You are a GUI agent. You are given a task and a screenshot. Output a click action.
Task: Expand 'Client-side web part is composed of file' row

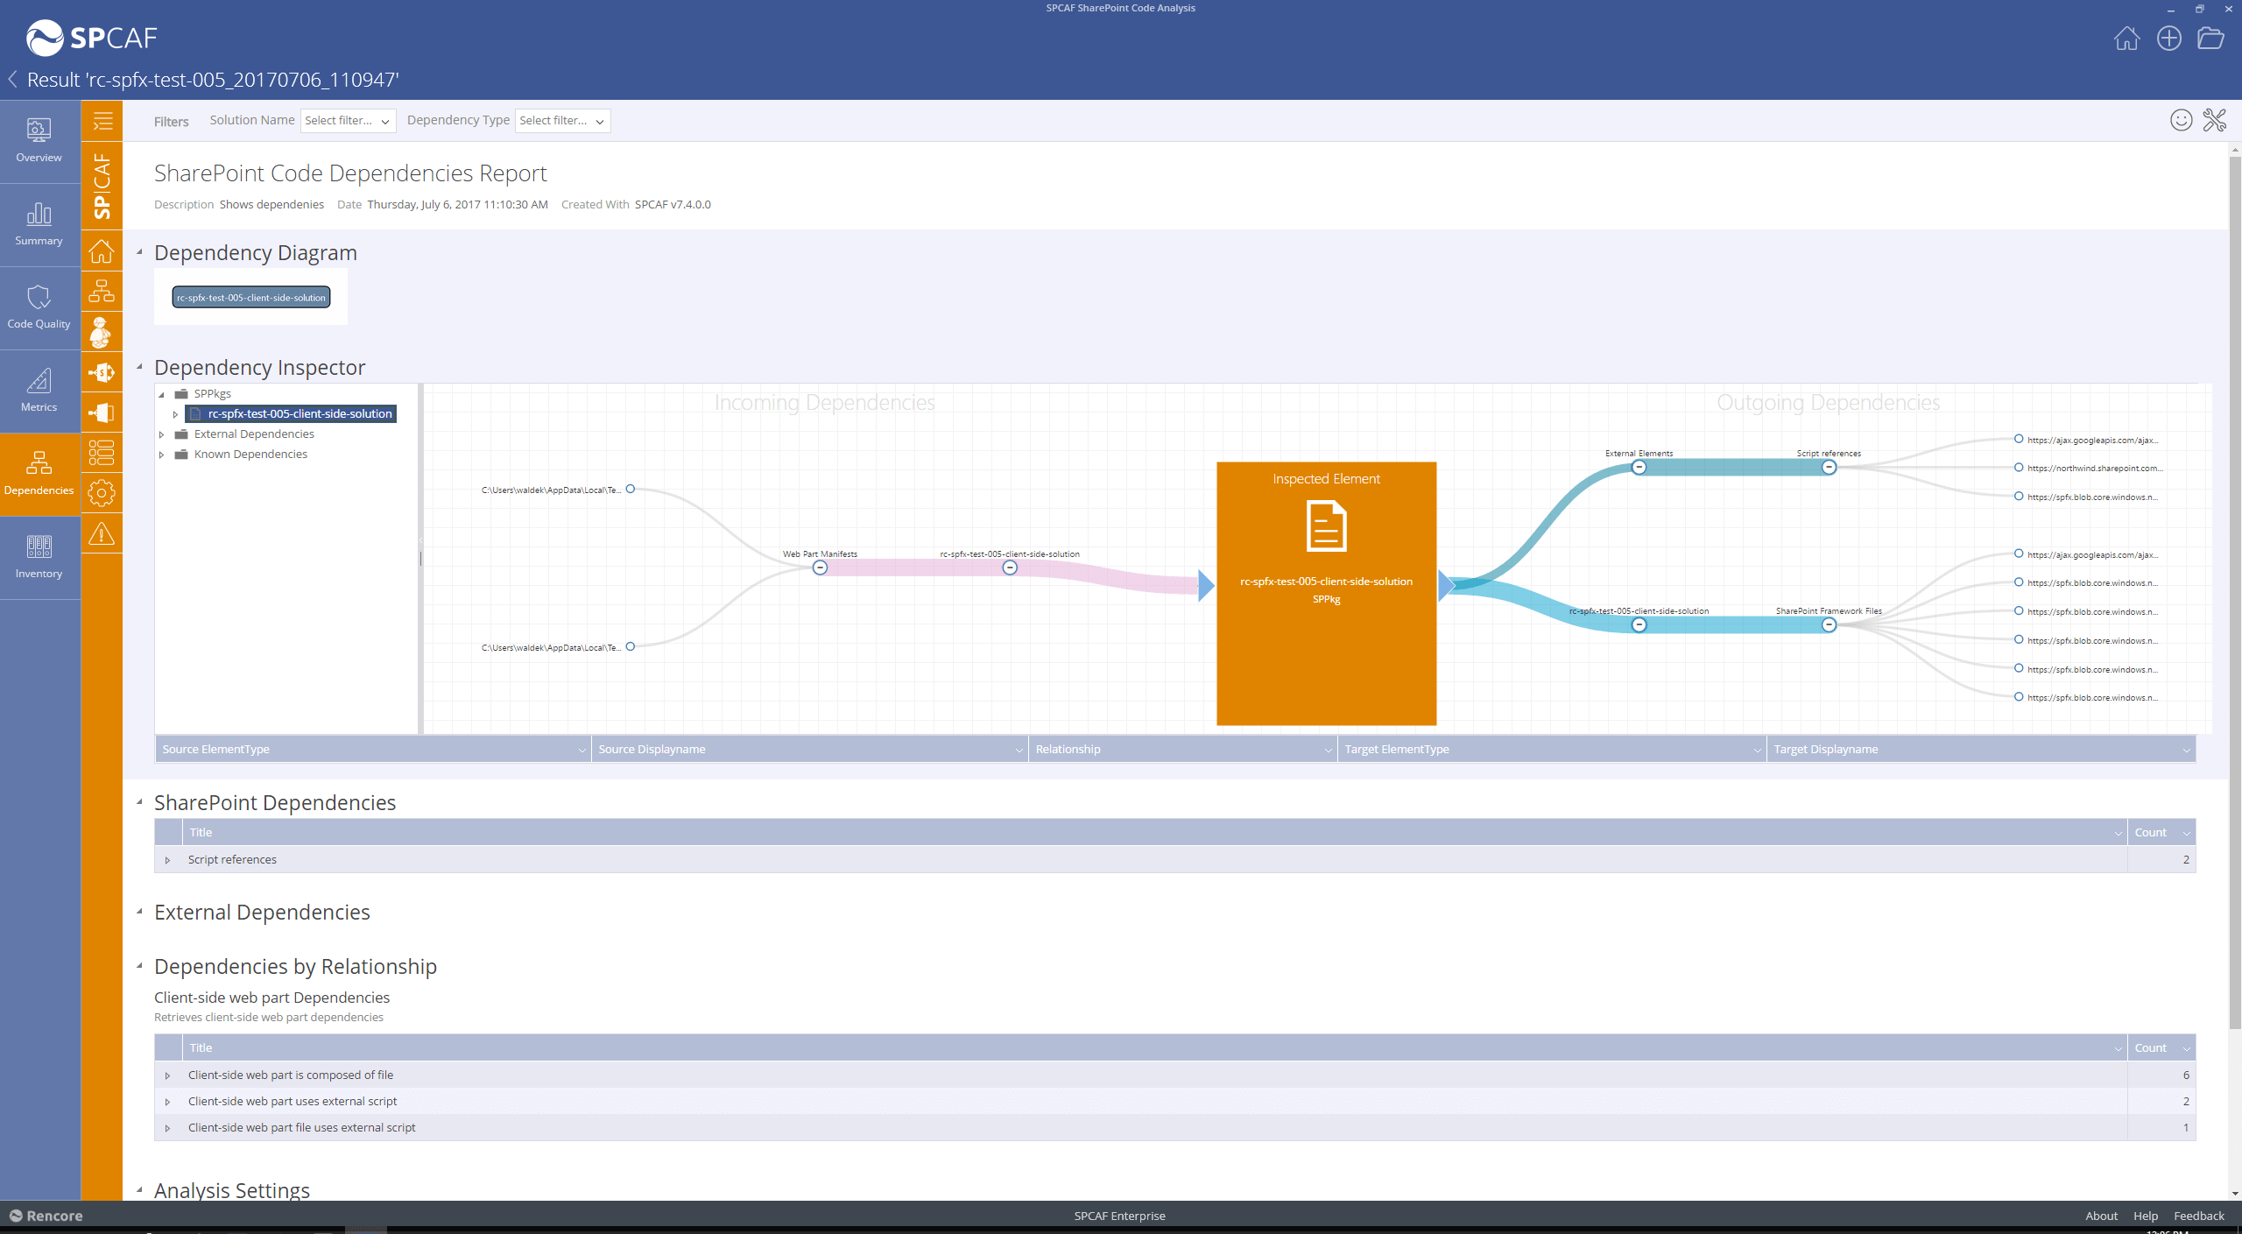pos(168,1075)
